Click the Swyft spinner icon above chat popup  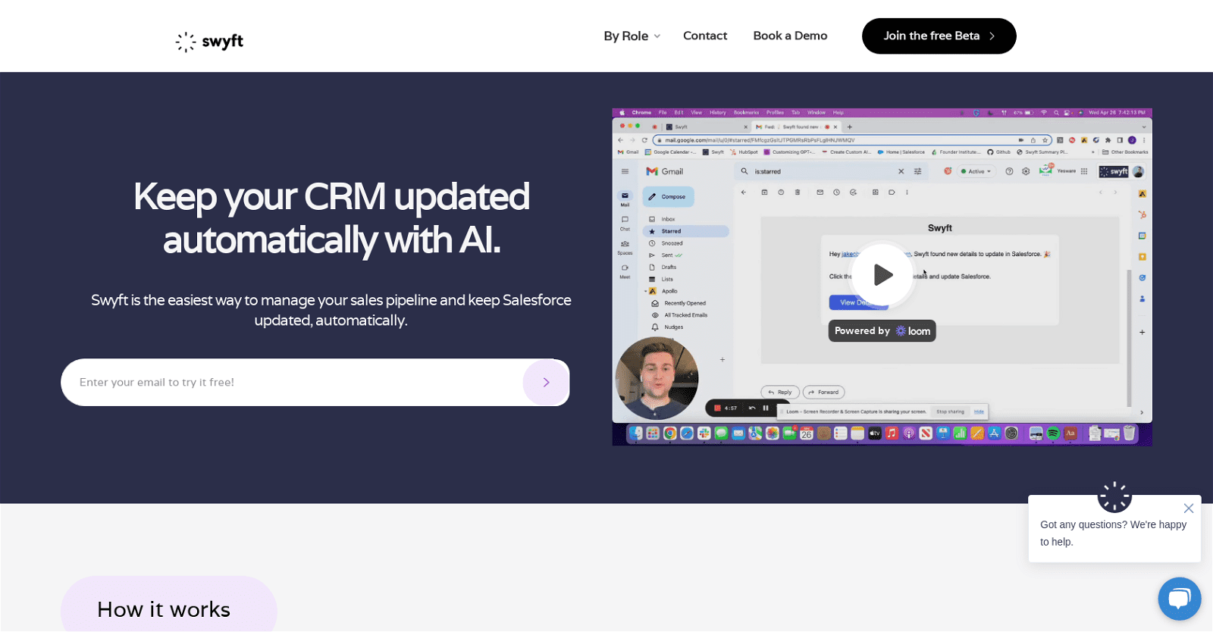click(1114, 496)
